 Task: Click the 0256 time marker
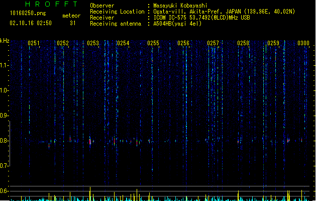tap(183, 43)
